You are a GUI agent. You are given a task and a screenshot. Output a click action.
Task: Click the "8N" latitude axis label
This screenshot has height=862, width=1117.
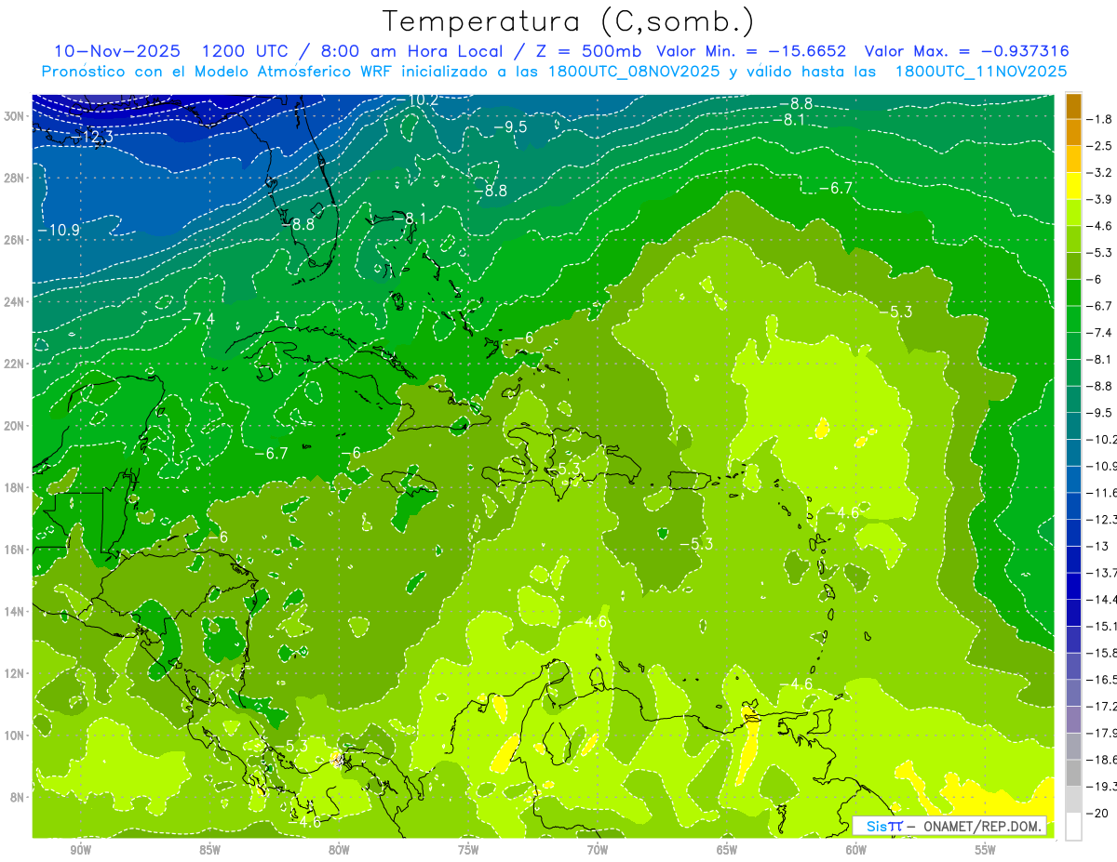pyautogui.click(x=17, y=797)
